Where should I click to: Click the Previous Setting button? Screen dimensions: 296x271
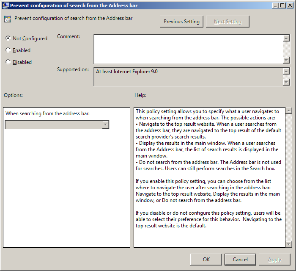tap(181, 22)
